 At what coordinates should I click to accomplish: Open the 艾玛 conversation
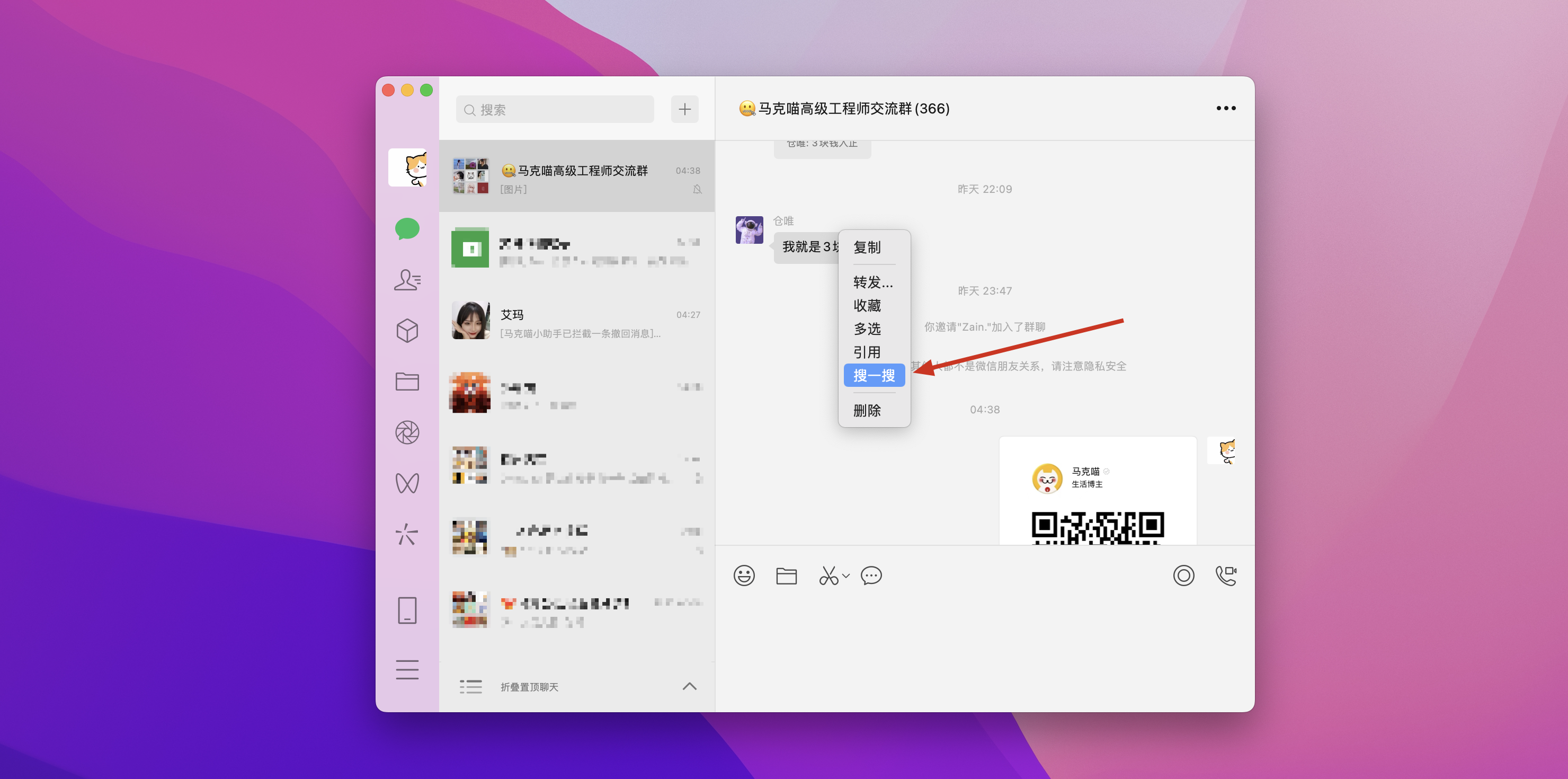[x=576, y=323]
